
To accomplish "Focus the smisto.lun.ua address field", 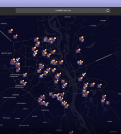I will click(x=63, y=10).
